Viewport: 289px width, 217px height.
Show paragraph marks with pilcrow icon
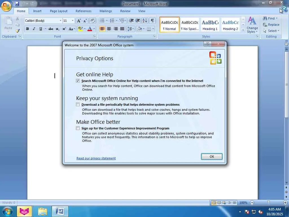coord(152,21)
